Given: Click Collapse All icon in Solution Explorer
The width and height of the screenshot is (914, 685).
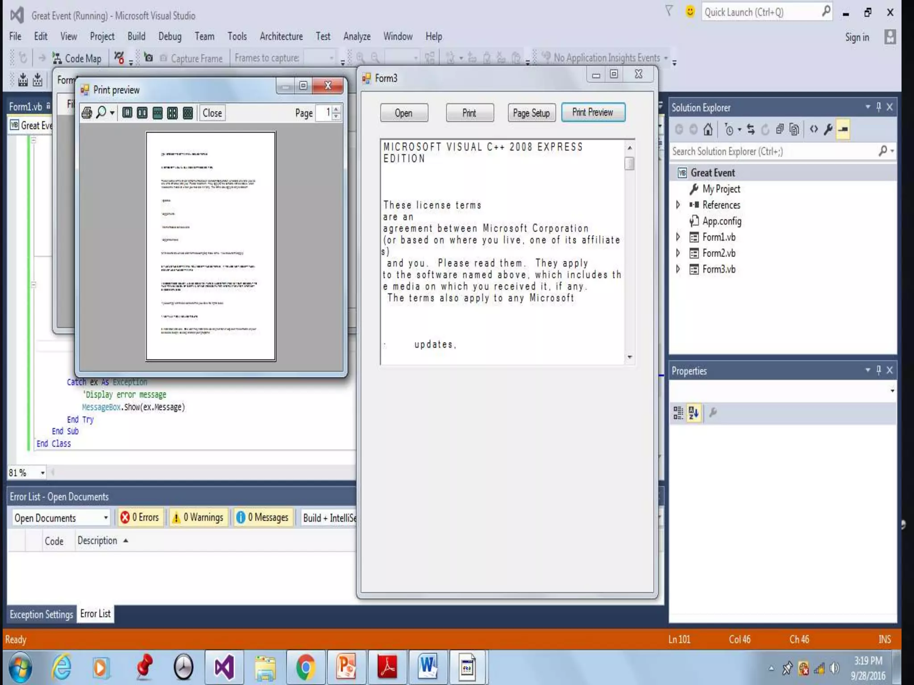Looking at the screenshot, I should [x=780, y=129].
